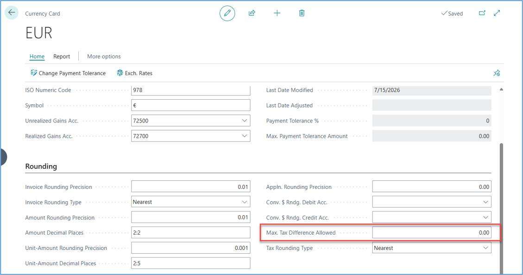Click Change Payment Tolerance action
This screenshot has width=523, height=275.
tap(68, 73)
